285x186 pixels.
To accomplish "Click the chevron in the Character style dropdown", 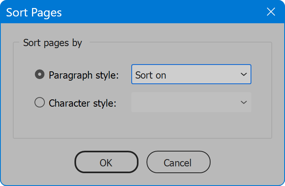I will click(243, 102).
